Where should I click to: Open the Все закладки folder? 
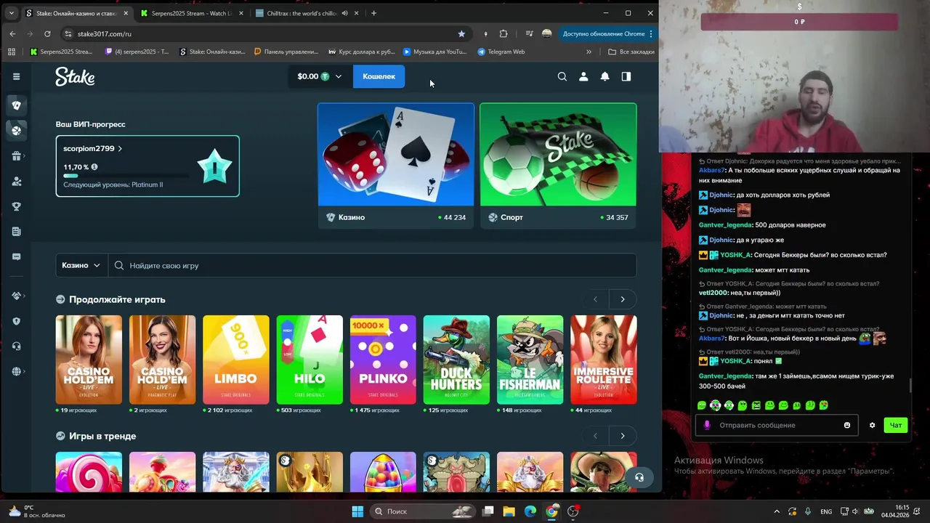631,52
